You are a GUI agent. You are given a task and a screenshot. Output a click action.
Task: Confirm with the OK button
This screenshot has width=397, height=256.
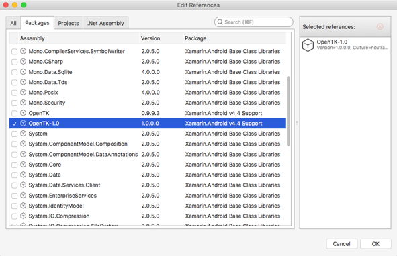(x=376, y=244)
